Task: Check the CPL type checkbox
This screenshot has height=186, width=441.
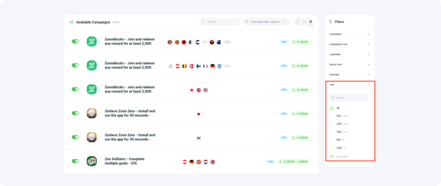Action: point(332,116)
